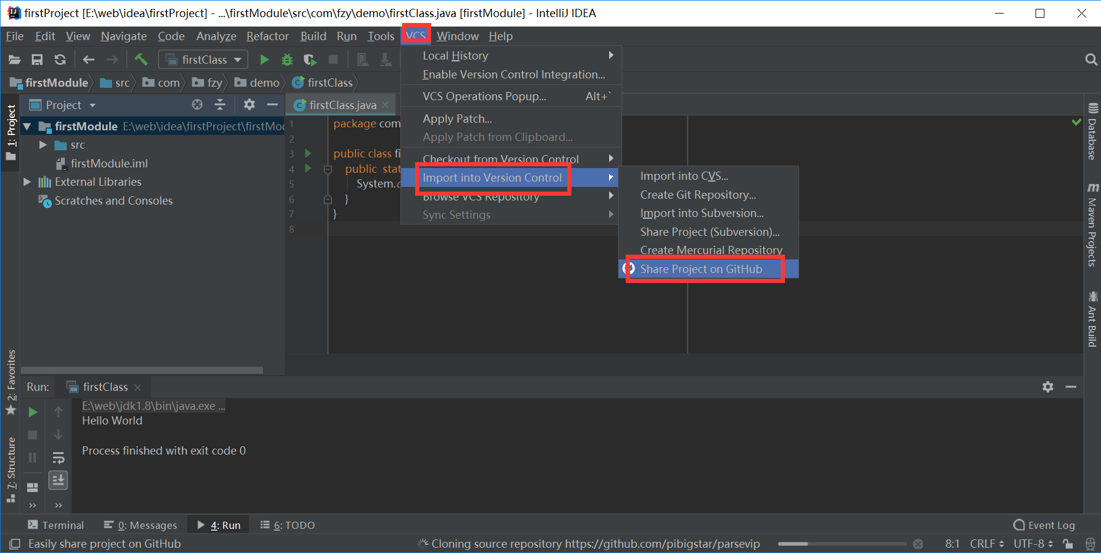Hide the Run panel with minus icon

pos(1071,387)
